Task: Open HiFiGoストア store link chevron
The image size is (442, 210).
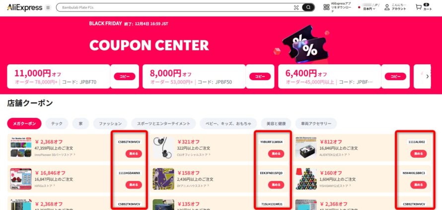Action: point(54,186)
